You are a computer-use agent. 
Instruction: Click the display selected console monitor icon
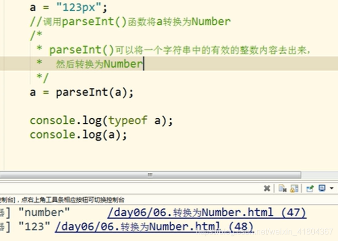pos(322,188)
